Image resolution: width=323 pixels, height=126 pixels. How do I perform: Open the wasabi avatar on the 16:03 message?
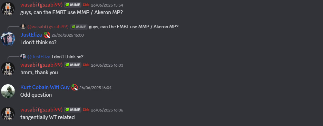pos(8,69)
